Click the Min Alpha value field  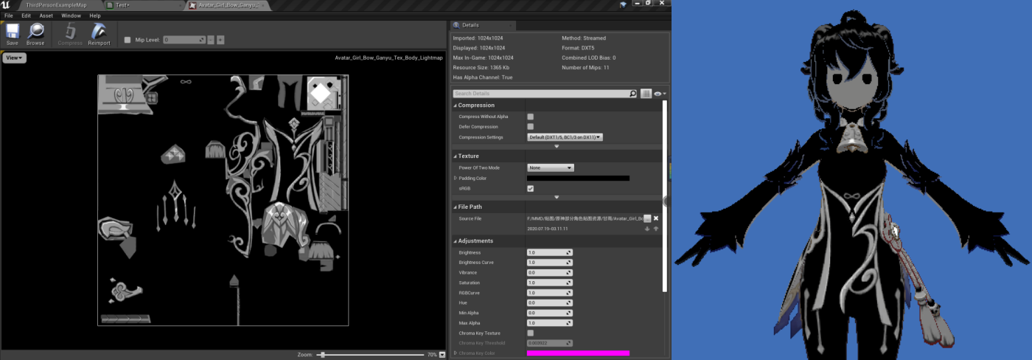tap(550, 313)
